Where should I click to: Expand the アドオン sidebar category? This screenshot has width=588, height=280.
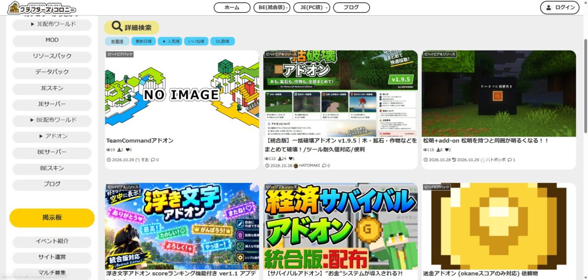[52, 136]
